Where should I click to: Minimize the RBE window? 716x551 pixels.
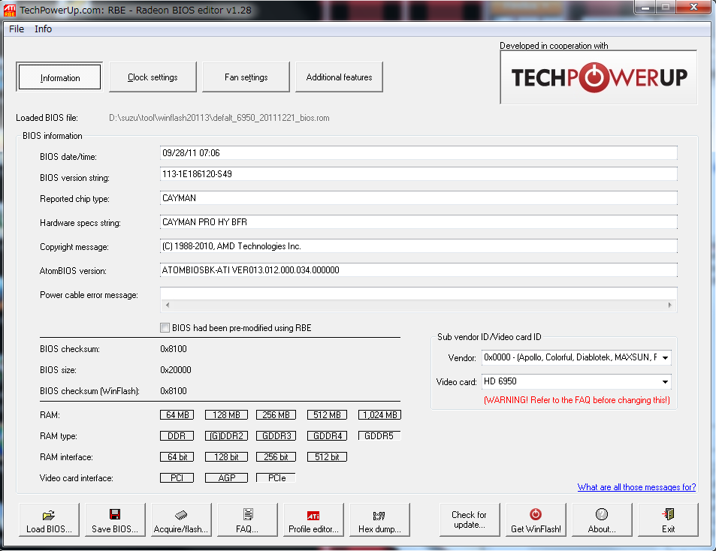645,8
